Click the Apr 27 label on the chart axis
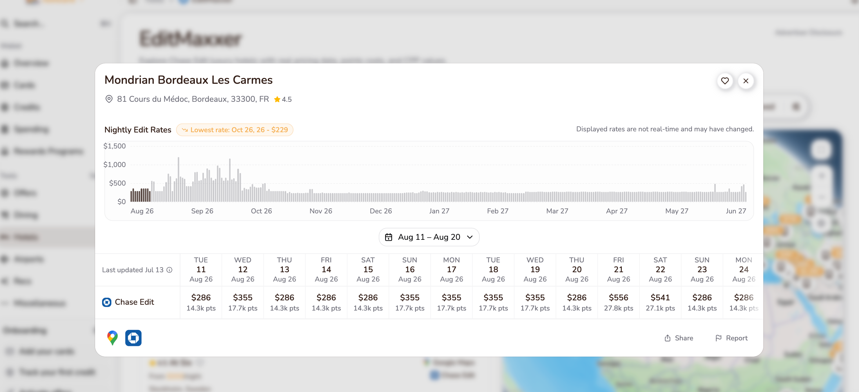Viewport: 859px width, 392px height. (x=617, y=211)
